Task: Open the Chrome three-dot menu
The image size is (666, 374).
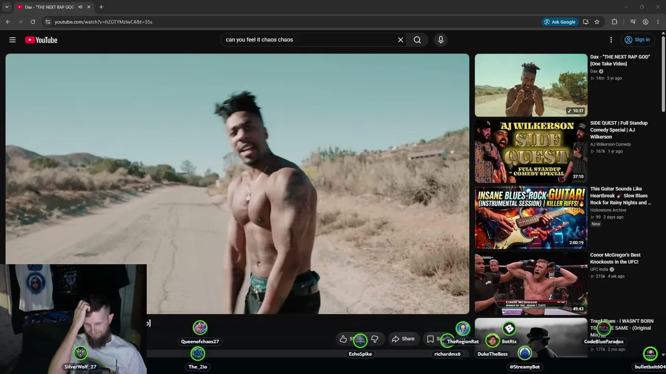Action: (658, 22)
